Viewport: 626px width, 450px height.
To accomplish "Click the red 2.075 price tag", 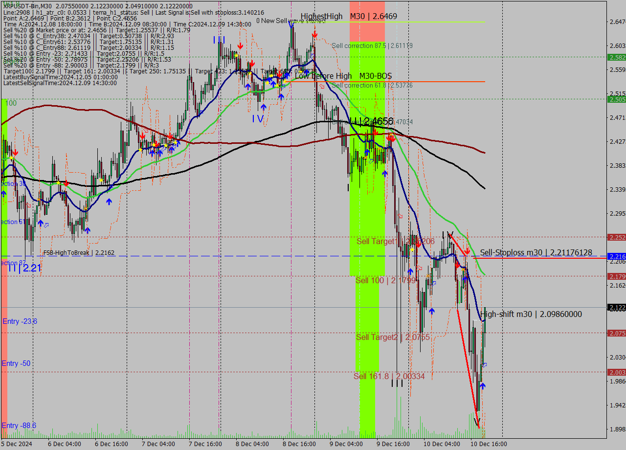I will tap(616, 333).
